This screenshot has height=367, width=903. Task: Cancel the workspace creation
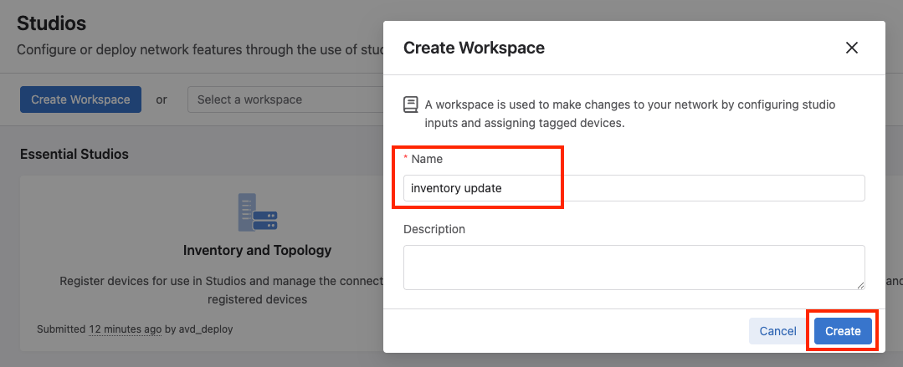point(777,331)
